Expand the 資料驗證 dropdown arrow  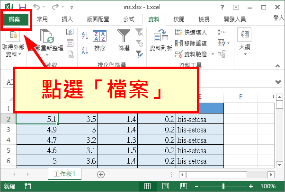[x=213, y=54]
